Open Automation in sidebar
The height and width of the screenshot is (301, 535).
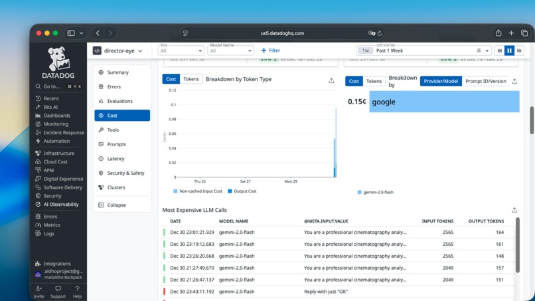coord(56,141)
